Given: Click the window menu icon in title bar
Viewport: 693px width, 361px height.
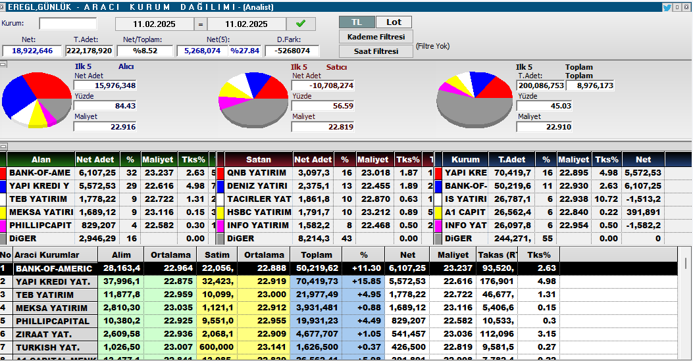Looking at the screenshot, I should 3,7.
